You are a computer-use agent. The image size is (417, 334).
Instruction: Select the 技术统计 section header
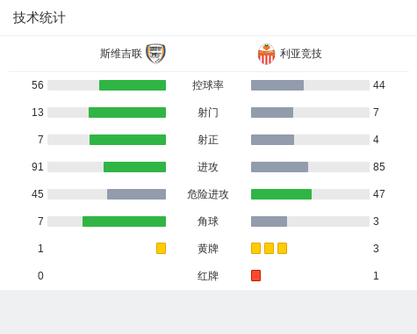click(x=40, y=18)
